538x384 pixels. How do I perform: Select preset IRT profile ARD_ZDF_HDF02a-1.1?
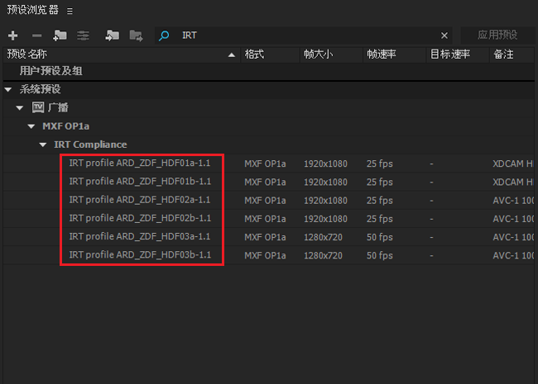140,200
